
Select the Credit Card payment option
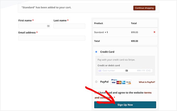96,52
